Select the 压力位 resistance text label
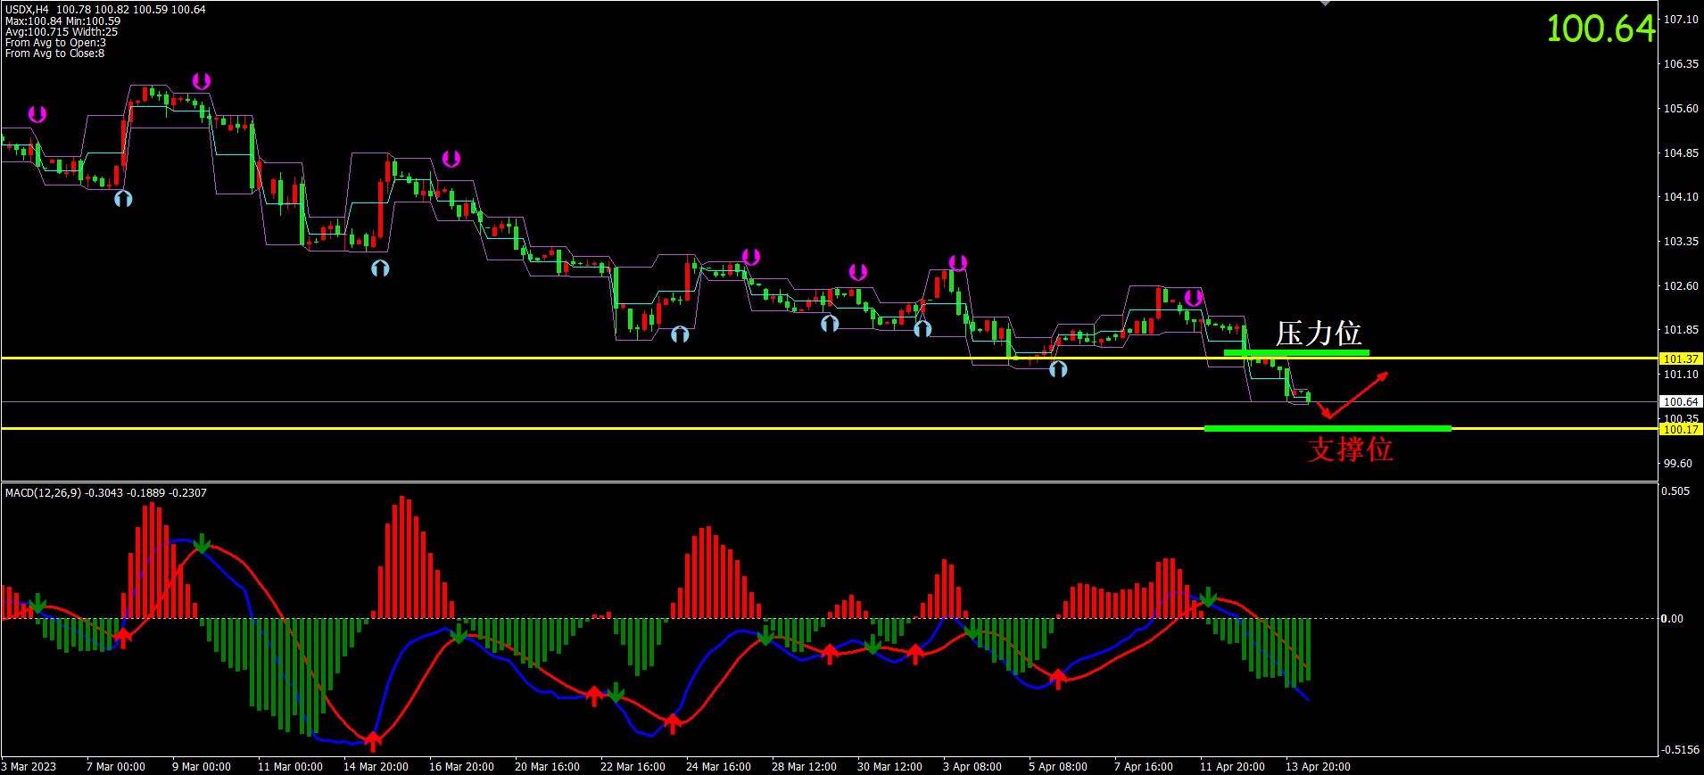1704x775 pixels. pos(1318,334)
